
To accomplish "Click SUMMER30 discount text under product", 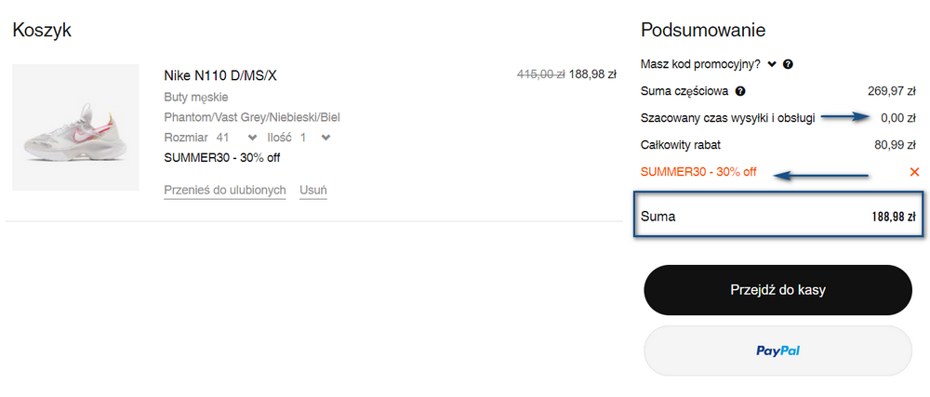I will pyautogui.click(x=221, y=157).
